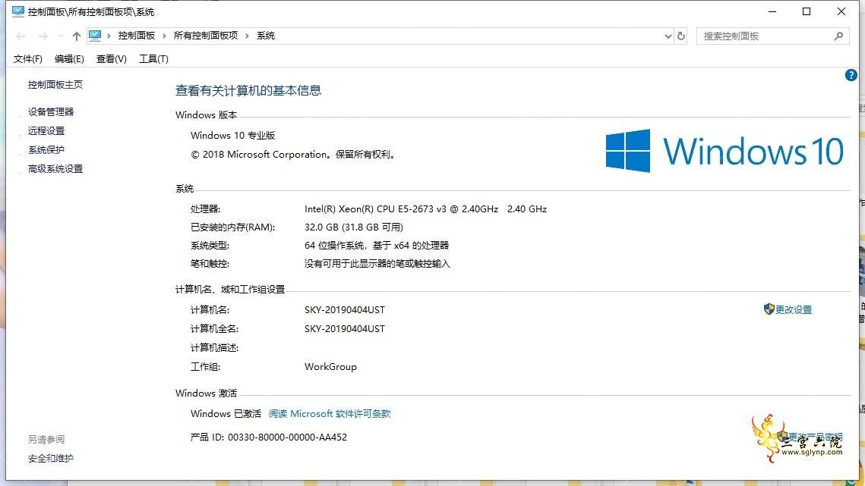The image size is (865, 486).
Task: Click the heading 查看有关计算机的基本信息
Action: click(248, 91)
